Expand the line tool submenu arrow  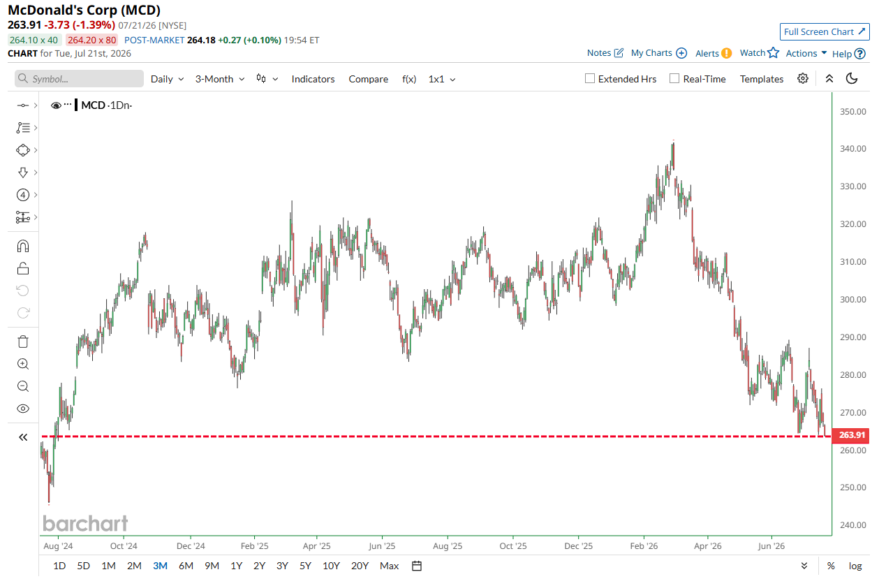point(35,105)
